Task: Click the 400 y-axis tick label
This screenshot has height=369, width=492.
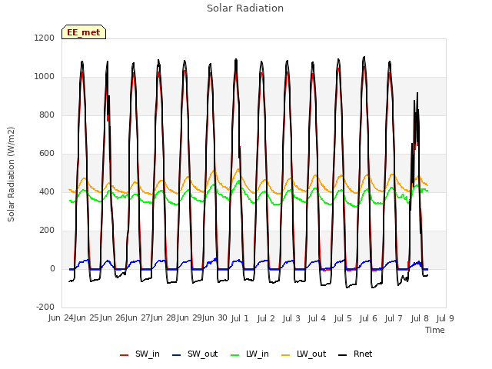Action: point(47,192)
